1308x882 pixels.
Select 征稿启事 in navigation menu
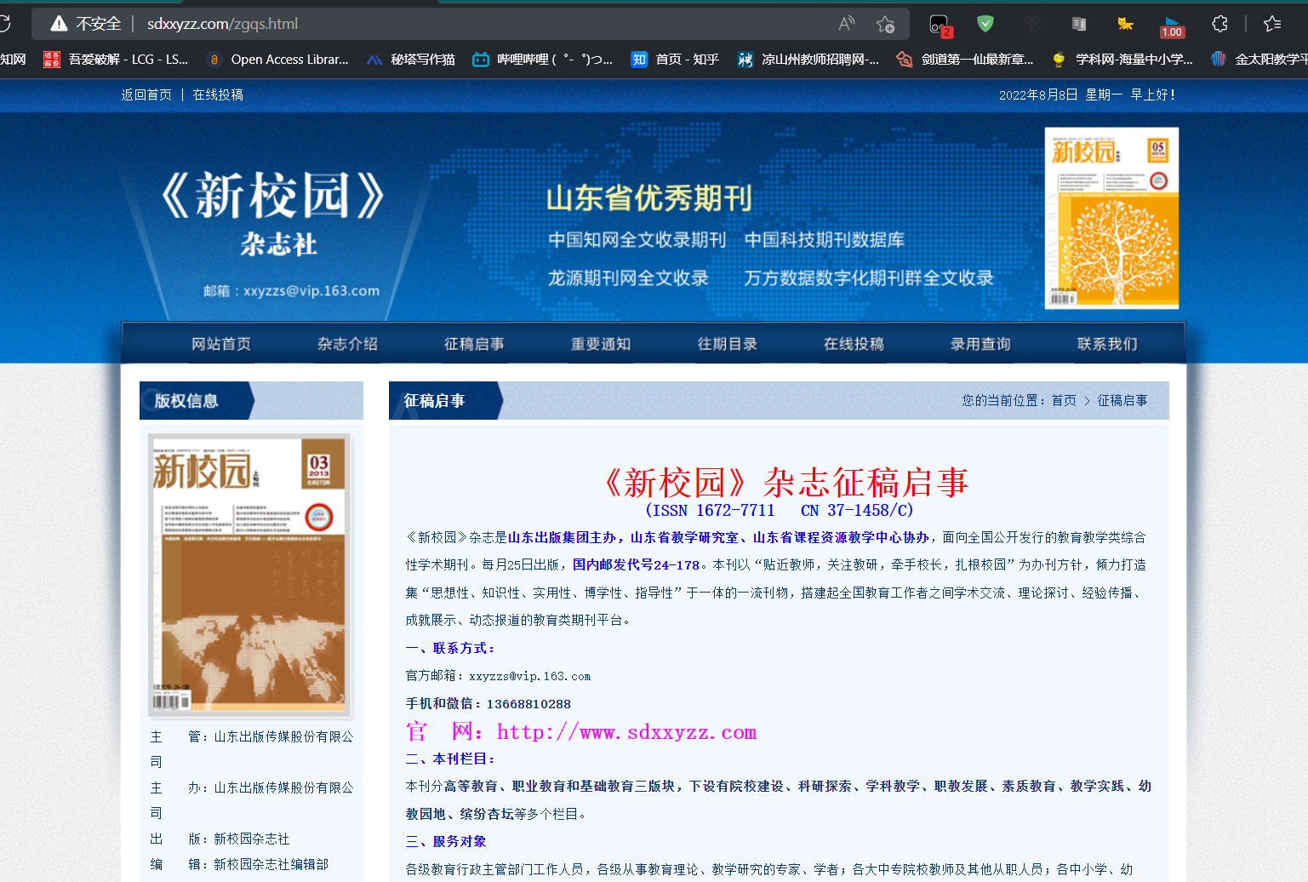click(x=474, y=344)
